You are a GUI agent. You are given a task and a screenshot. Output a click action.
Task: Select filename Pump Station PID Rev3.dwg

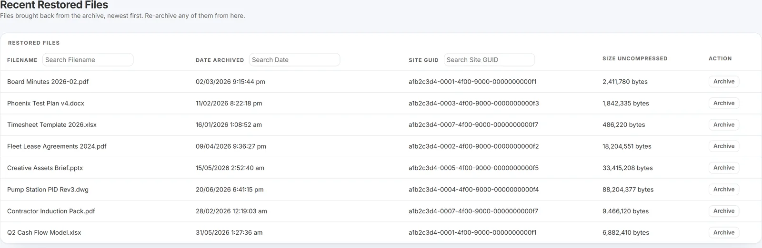click(x=48, y=190)
